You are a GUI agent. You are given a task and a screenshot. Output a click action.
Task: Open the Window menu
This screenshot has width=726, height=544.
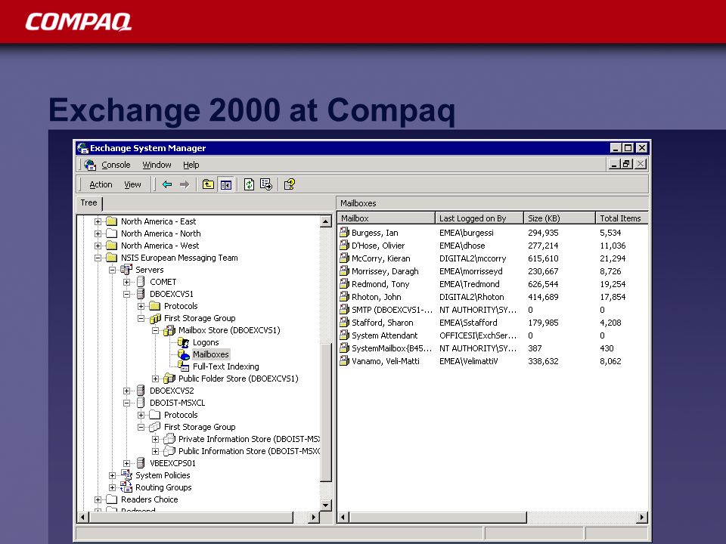[157, 165]
